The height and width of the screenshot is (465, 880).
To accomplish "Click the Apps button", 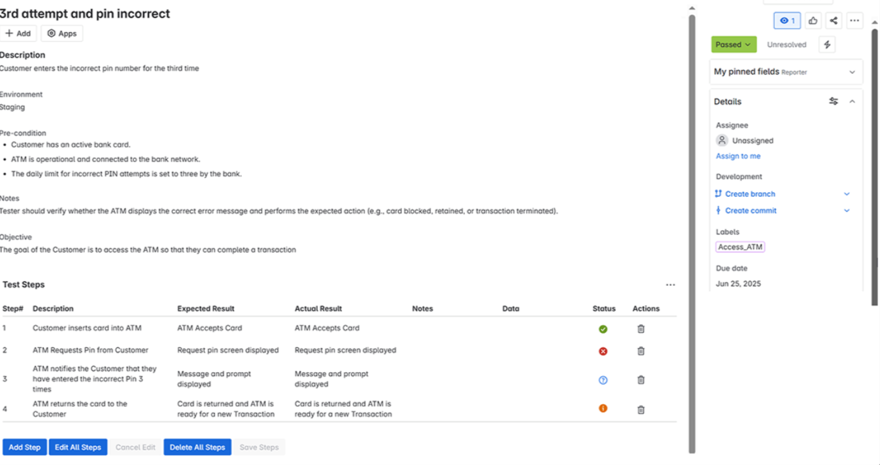I will coord(61,33).
